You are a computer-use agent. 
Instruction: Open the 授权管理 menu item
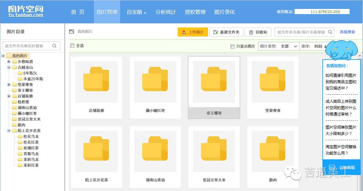[x=195, y=12]
